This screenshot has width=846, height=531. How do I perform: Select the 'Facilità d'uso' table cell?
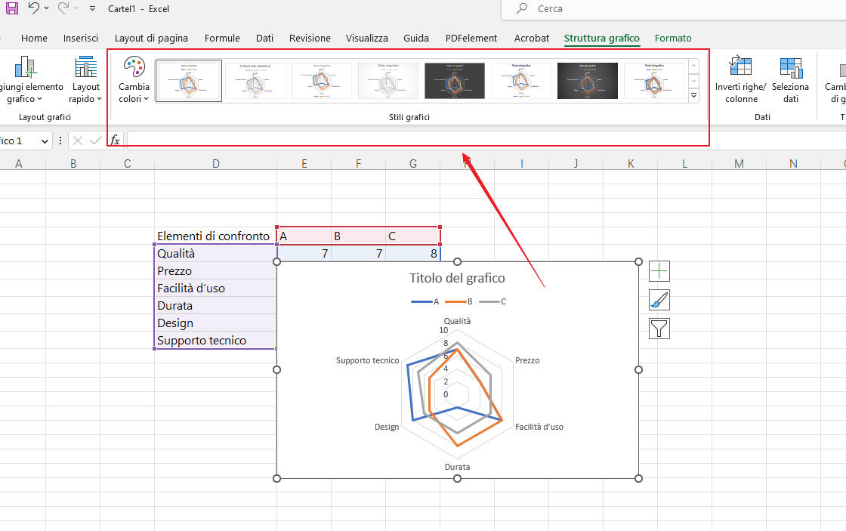[x=215, y=289]
